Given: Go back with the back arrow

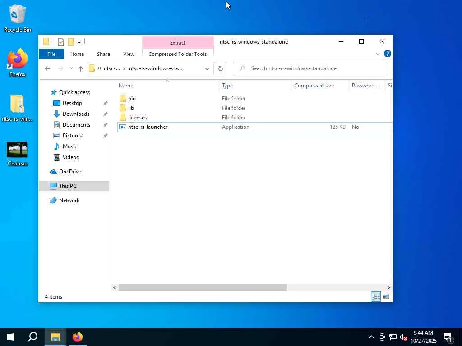Looking at the screenshot, I should (x=47, y=68).
